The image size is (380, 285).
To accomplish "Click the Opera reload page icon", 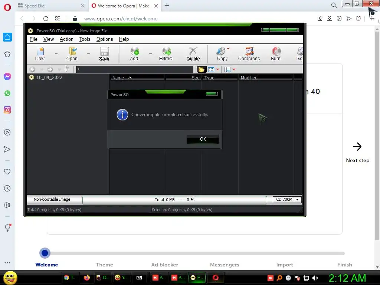I will coord(46,19).
